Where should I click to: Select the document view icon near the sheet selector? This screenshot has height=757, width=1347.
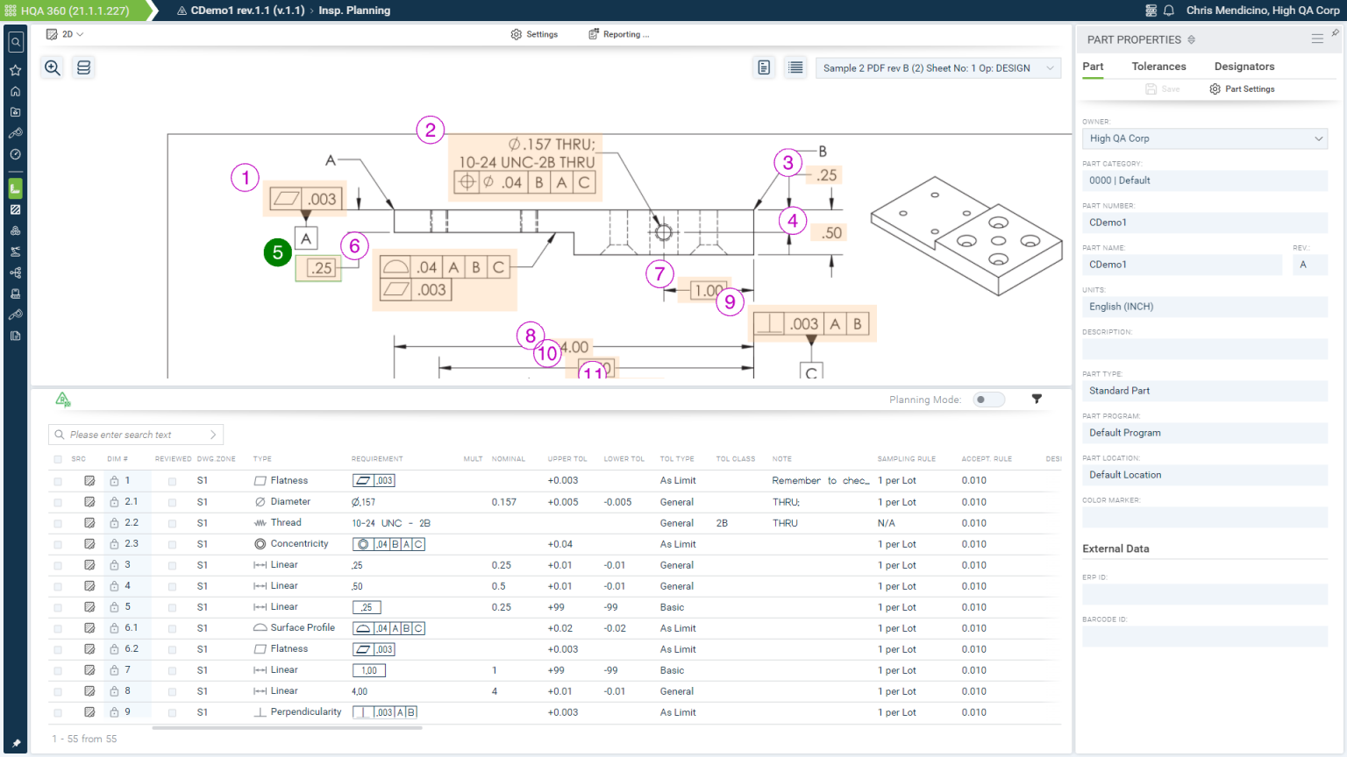(763, 67)
